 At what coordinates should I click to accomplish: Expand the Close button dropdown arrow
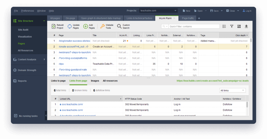point(238,11)
